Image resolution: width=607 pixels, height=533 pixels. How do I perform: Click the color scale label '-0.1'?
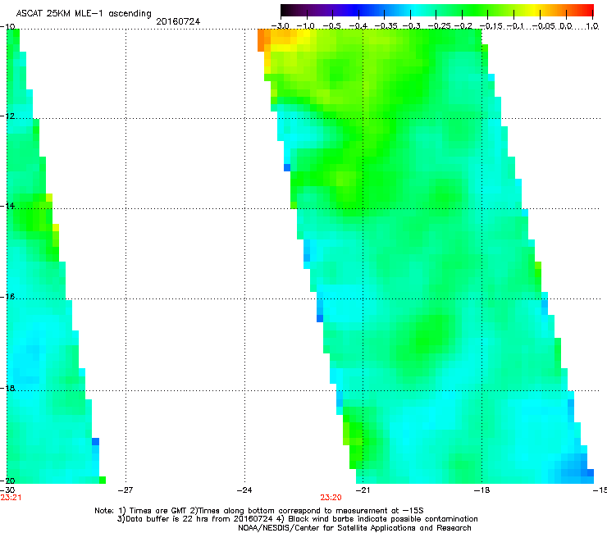coord(515,26)
